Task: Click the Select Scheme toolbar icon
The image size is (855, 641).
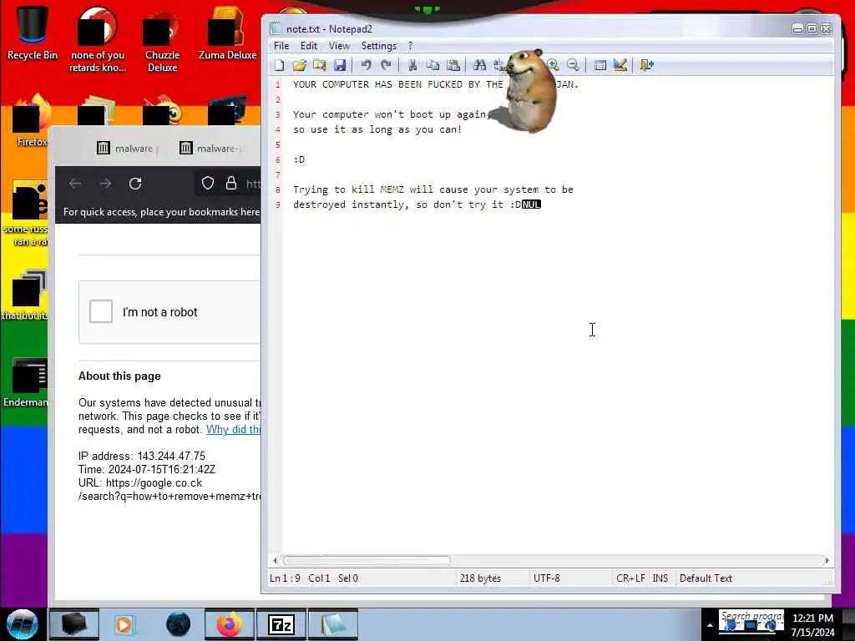Action: 600,65
